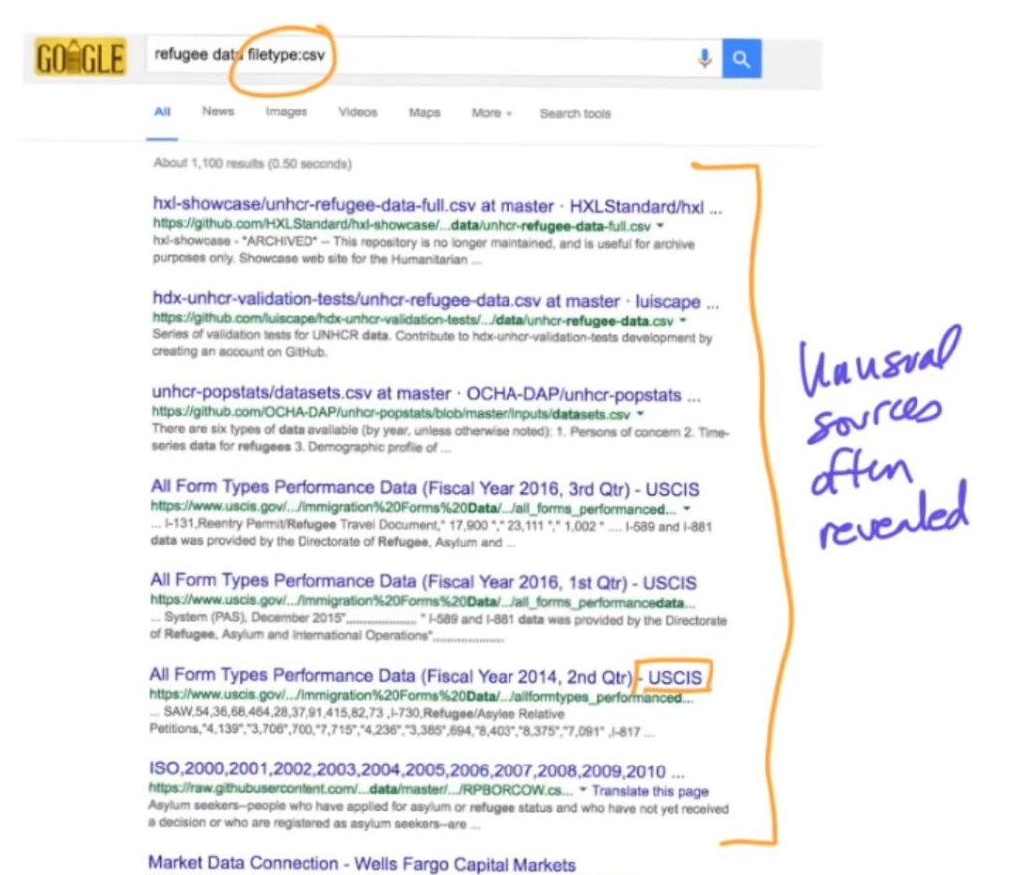Open Wells Fargo Market Data Connection result

tap(361, 863)
